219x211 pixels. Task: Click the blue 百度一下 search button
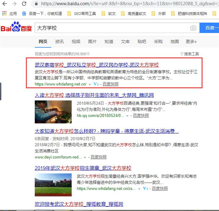pyautogui.click(x=209, y=28)
